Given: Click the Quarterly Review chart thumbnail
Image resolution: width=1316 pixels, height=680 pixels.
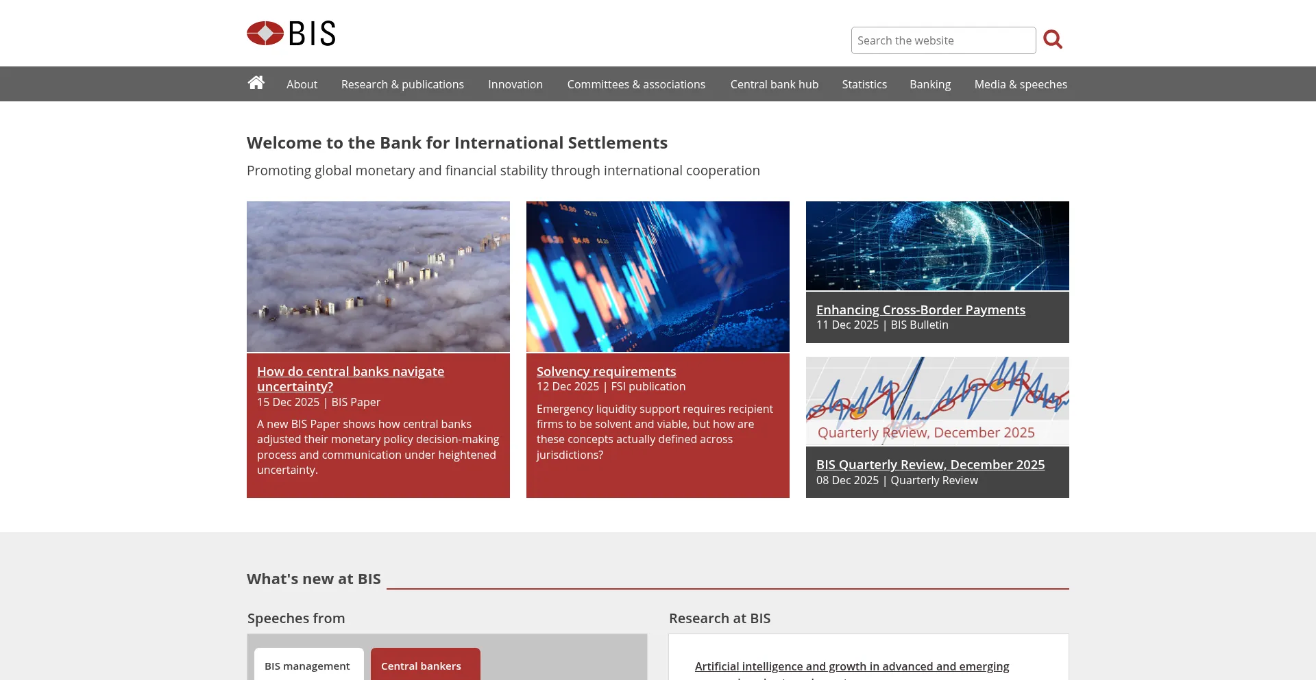Looking at the screenshot, I should tap(937, 401).
